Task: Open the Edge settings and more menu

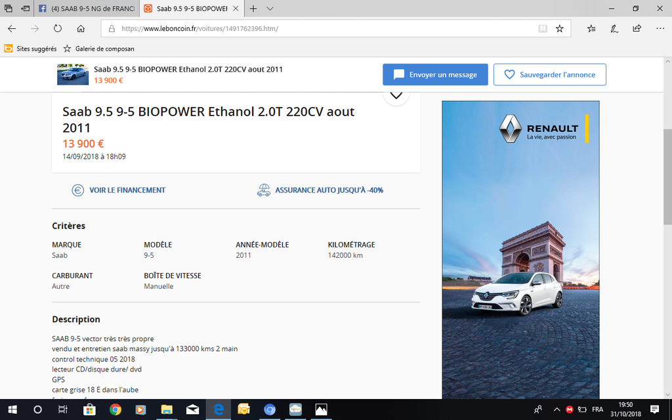Action: tap(660, 29)
